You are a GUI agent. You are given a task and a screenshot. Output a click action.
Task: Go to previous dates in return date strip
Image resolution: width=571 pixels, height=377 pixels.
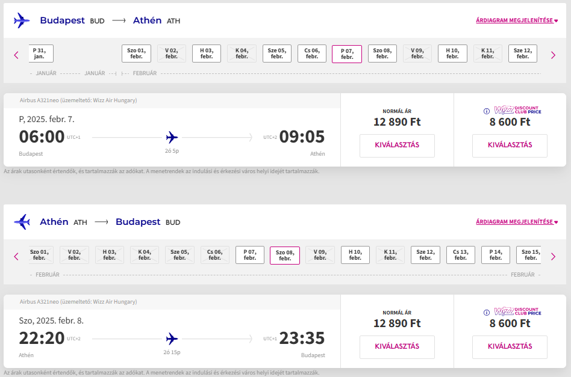[x=16, y=256]
